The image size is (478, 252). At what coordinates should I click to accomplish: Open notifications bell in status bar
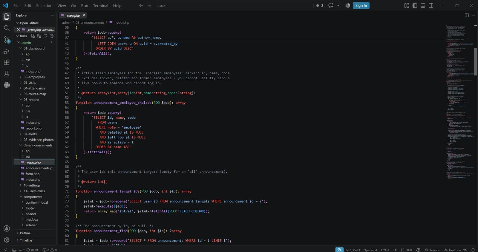[473, 250]
